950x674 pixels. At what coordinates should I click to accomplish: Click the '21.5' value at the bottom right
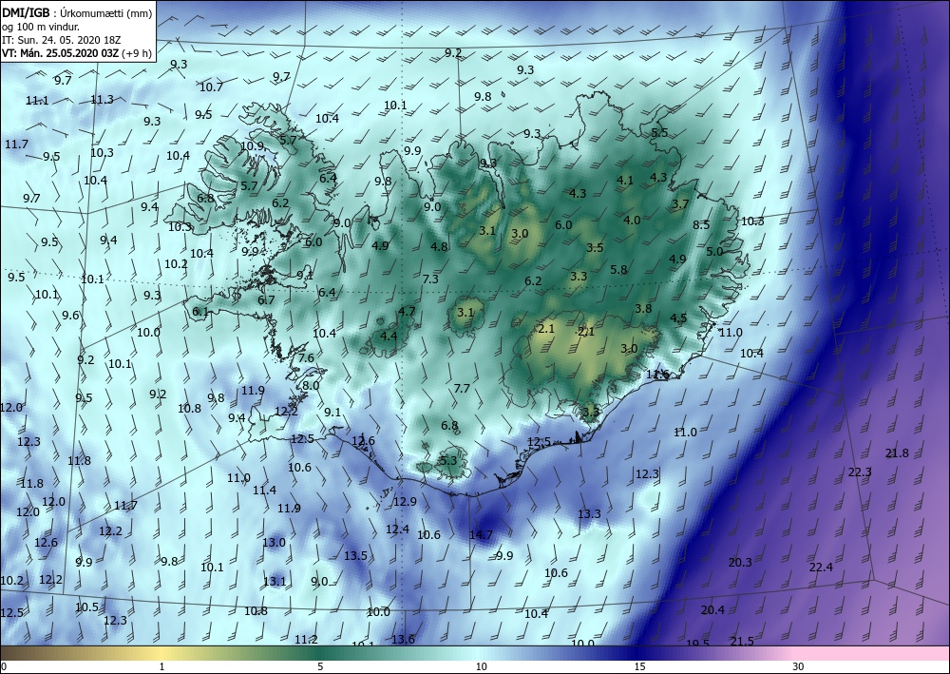coord(742,642)
